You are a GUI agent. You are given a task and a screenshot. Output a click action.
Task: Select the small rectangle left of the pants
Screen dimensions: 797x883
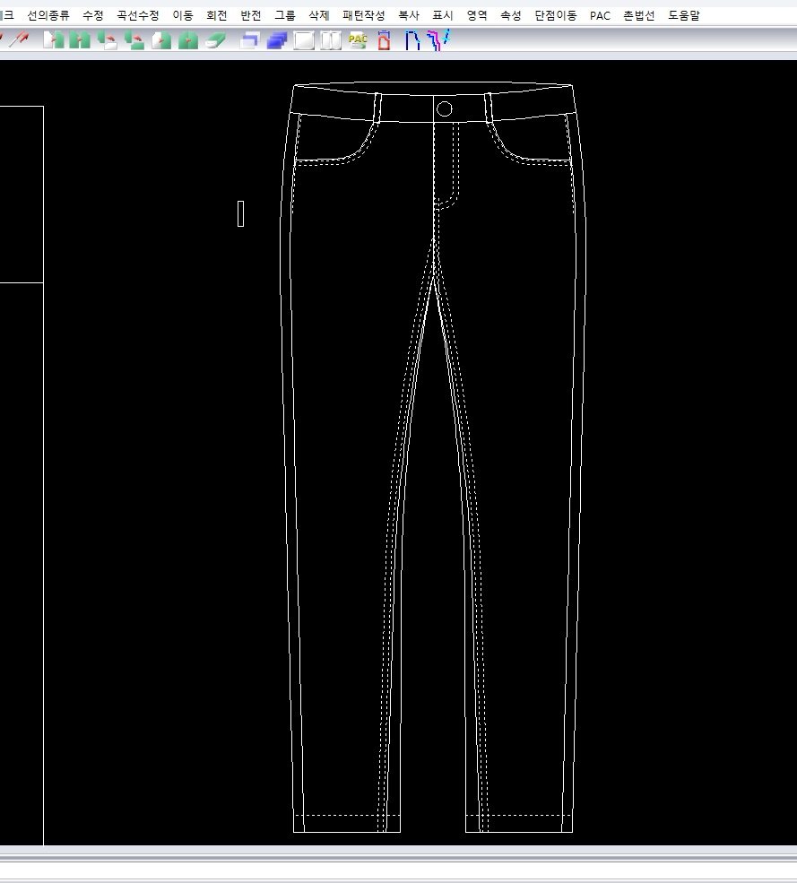[240, 213]
